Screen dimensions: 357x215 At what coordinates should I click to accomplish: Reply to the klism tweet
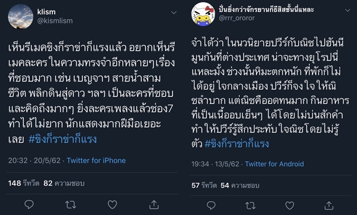coord(29,205)
